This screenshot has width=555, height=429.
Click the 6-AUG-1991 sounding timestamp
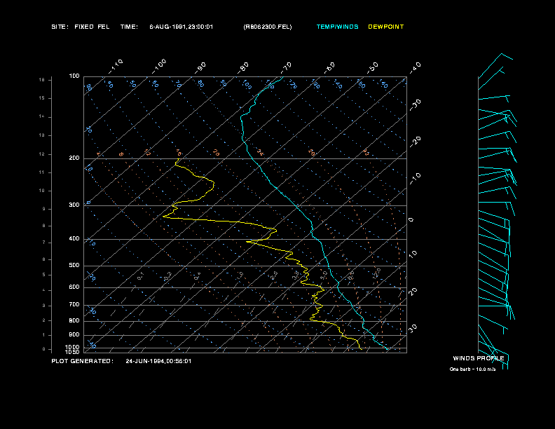[x=181, y=27]
